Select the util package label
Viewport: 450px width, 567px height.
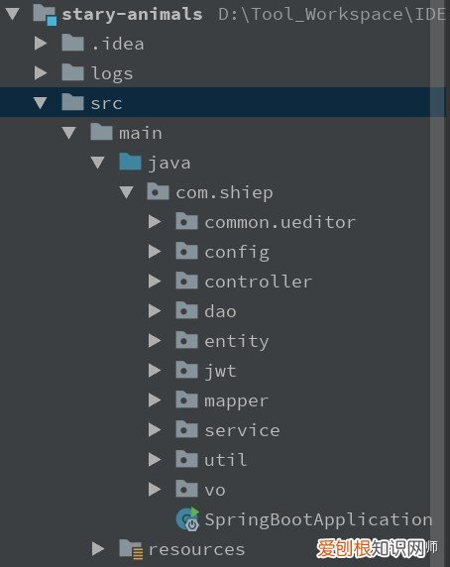(226, 460)
